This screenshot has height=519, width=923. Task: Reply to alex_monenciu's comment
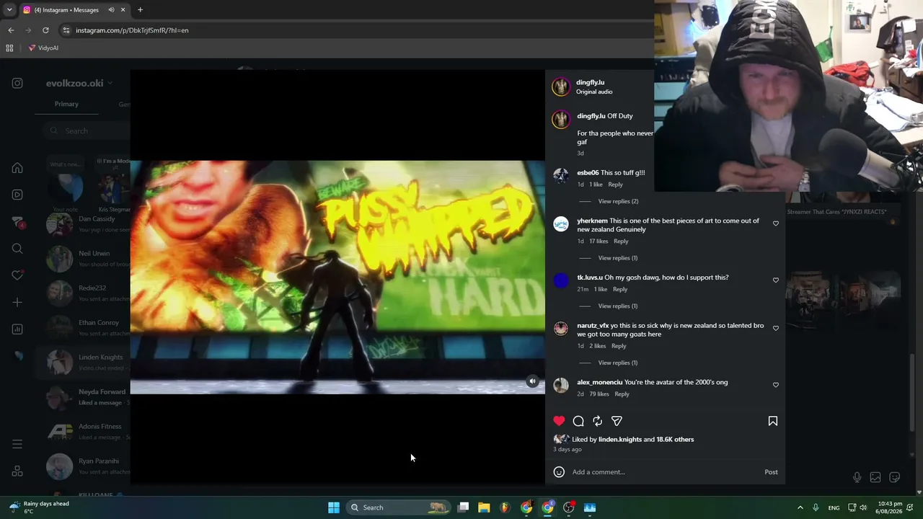pos(622,394)
